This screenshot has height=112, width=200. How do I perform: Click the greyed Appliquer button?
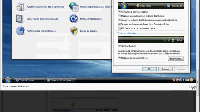pos(181,69)
